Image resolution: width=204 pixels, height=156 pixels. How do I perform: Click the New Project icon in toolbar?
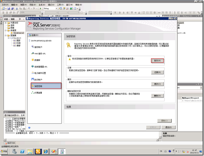click(x=3, y=8)
